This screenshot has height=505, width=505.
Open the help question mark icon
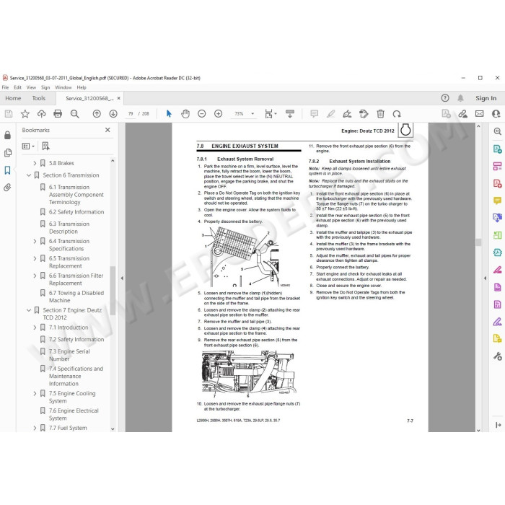[x=445, y=98]
